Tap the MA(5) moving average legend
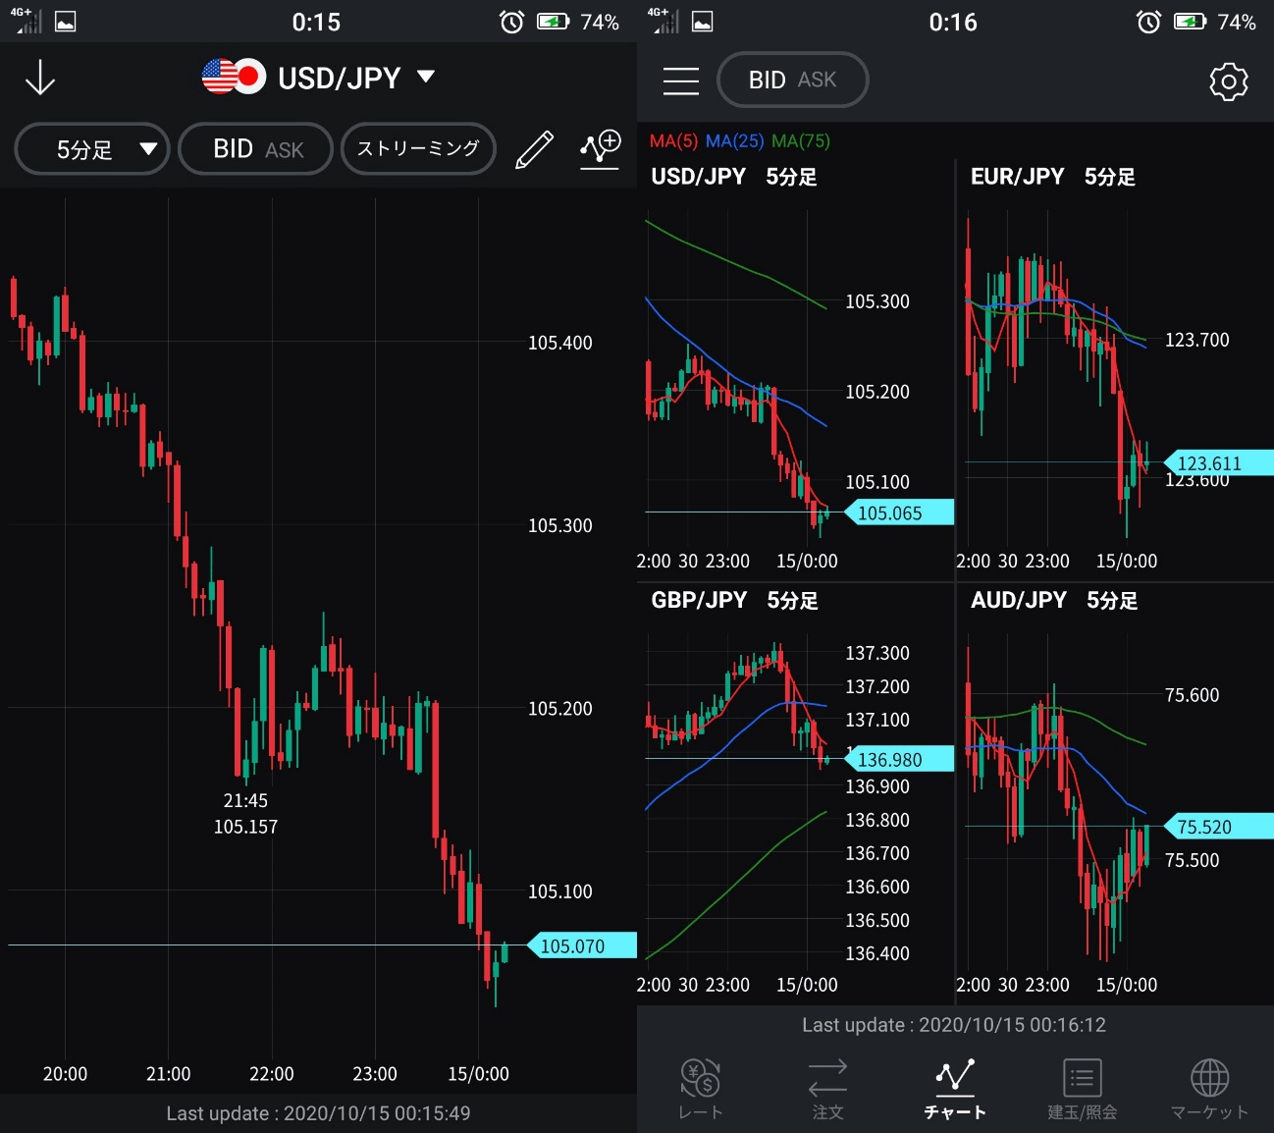1274x1133 pixels. point(673,141)
